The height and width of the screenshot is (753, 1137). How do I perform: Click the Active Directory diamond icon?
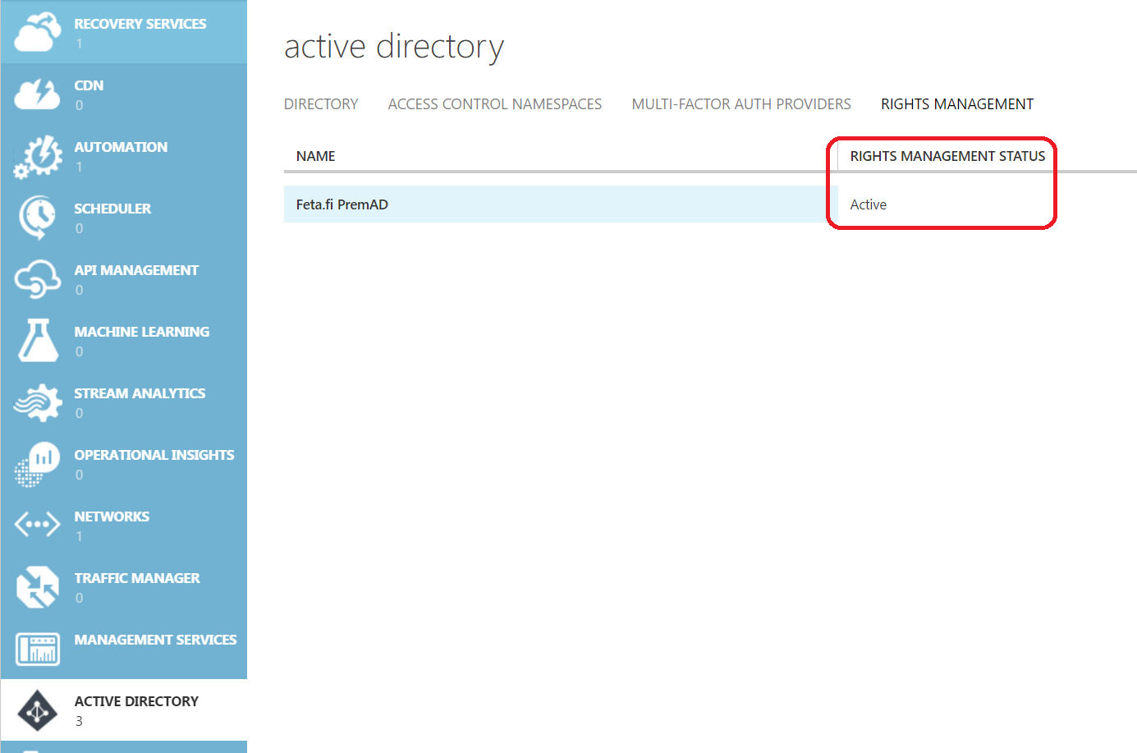coord(38,710)
